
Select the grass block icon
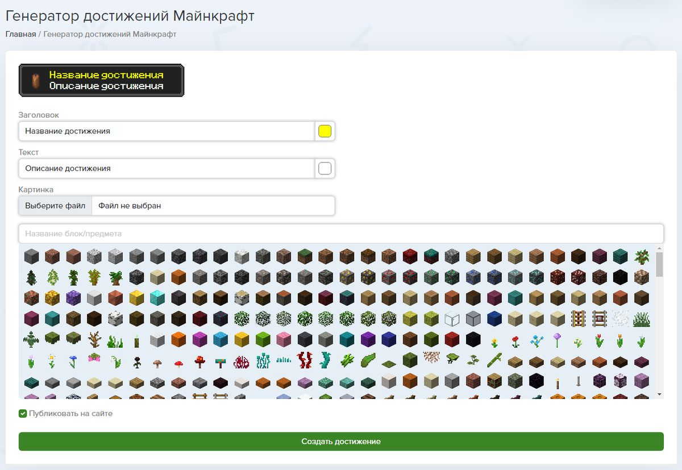point(305,256)
